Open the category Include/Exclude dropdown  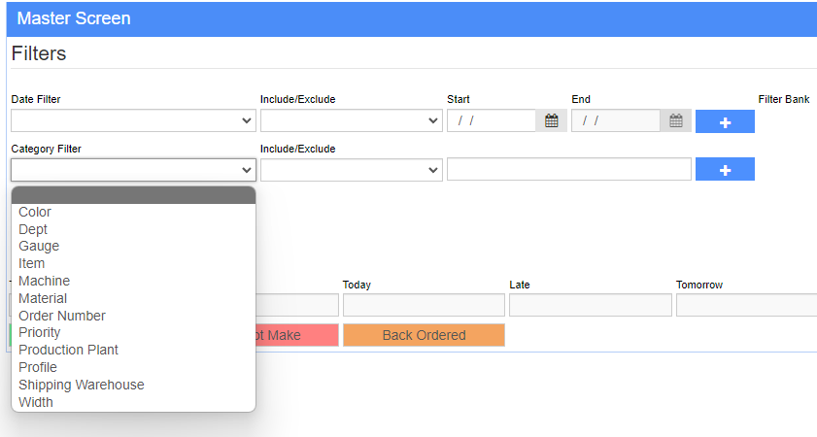coord(352,170)
